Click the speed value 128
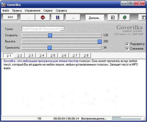This screenshot has height=122, width=147. [x=106, y=35]
